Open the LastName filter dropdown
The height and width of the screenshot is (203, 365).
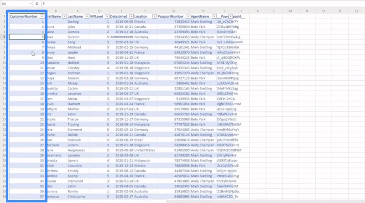click(87, 16)
